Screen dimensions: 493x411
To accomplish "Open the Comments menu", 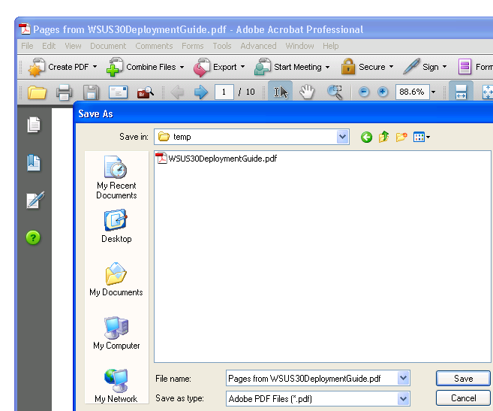I will (x=154, y=46).
